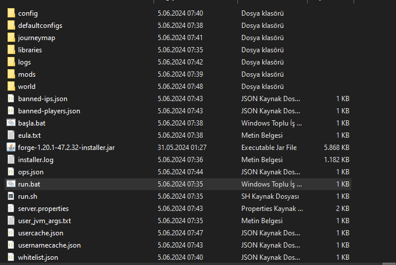396x265 pixels.
Task: Select the banned-ips.json file name
Action: click(42, 99)
